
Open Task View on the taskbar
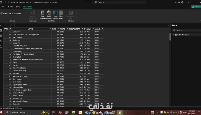point(53,112)
